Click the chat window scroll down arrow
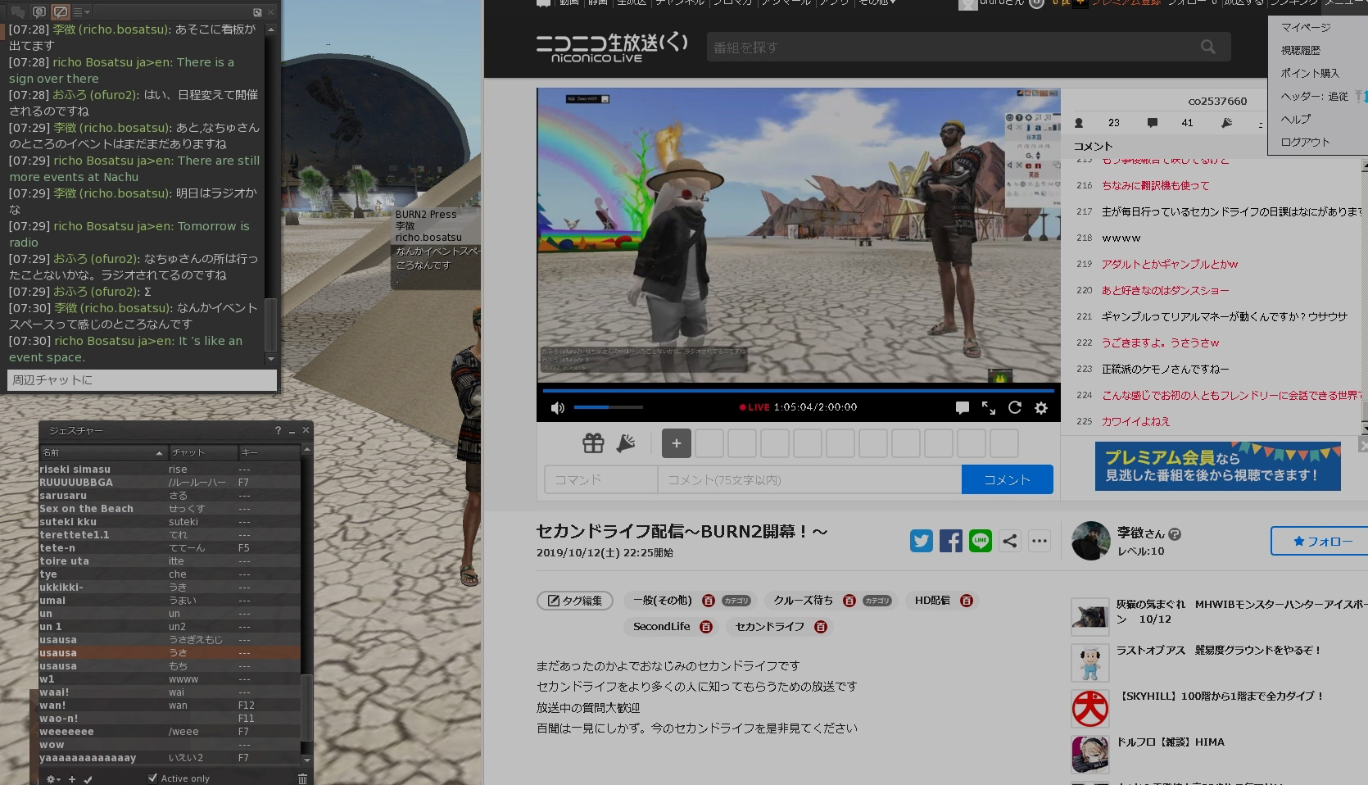 [x=271, y=358]
